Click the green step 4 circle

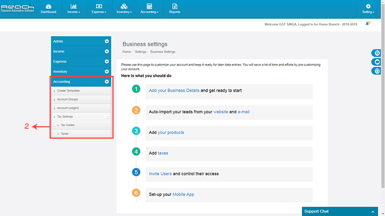point(136,151)
